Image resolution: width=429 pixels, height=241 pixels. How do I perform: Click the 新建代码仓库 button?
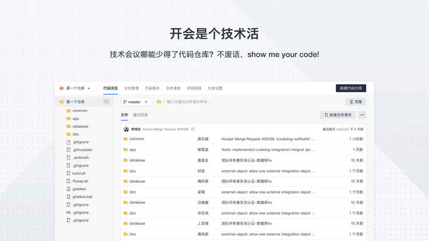pos(351,88)
